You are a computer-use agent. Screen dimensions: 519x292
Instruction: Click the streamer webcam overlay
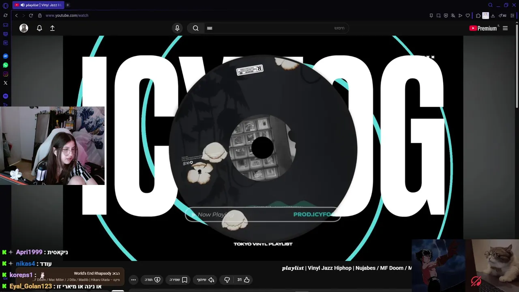point(52,146)
